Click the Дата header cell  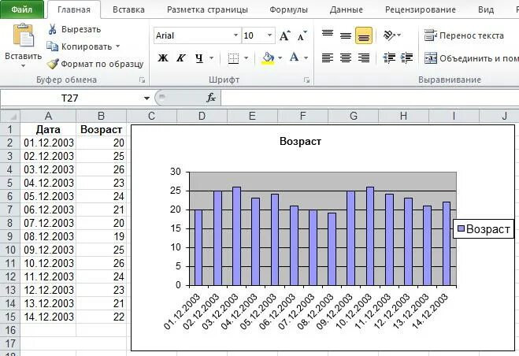click(x=48, y=129)
